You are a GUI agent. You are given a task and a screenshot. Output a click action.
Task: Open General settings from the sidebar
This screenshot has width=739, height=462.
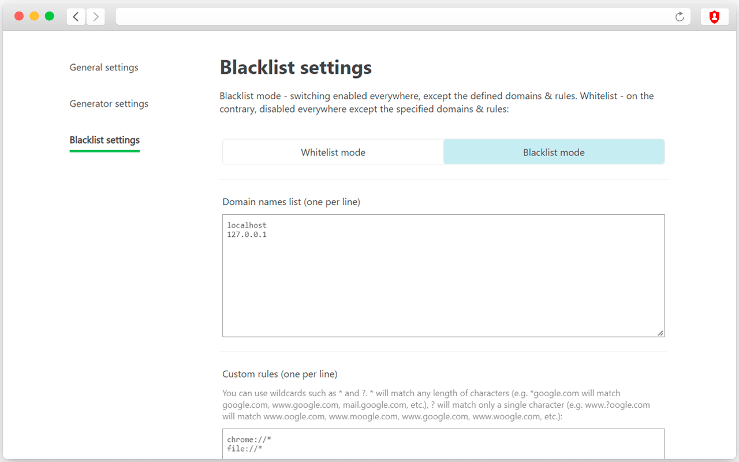click(103, 67)
